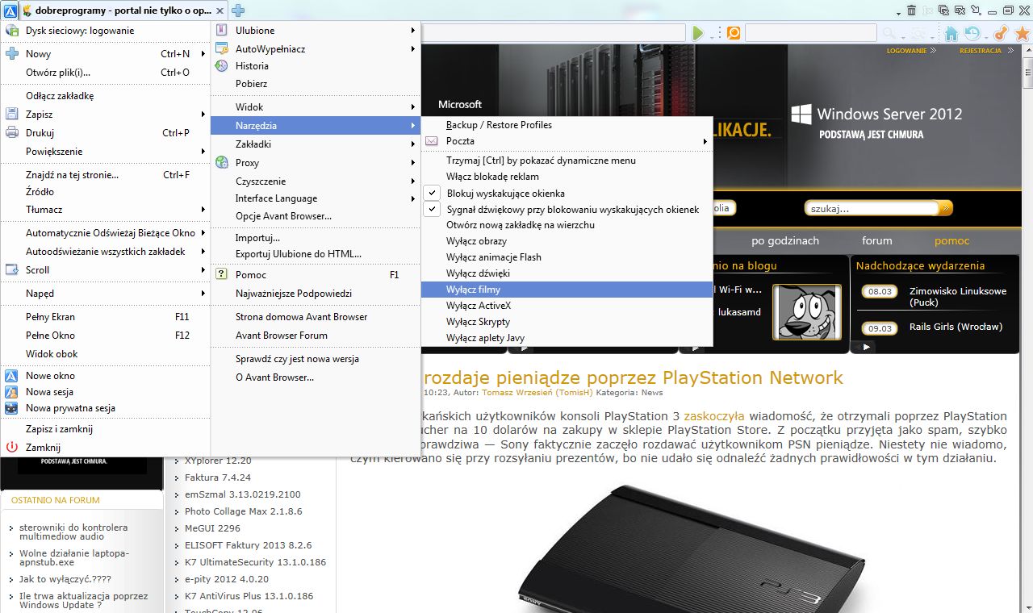The height and width of the screenshot is (613, 1033).
Task: Toggle Wyłącz Skrypty option
Action: coord(567,322)
